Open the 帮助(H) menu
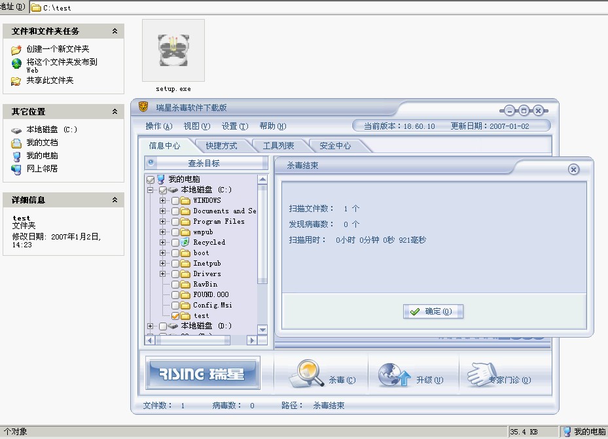The width and height of the screenshot is (608, 439). 273,126
